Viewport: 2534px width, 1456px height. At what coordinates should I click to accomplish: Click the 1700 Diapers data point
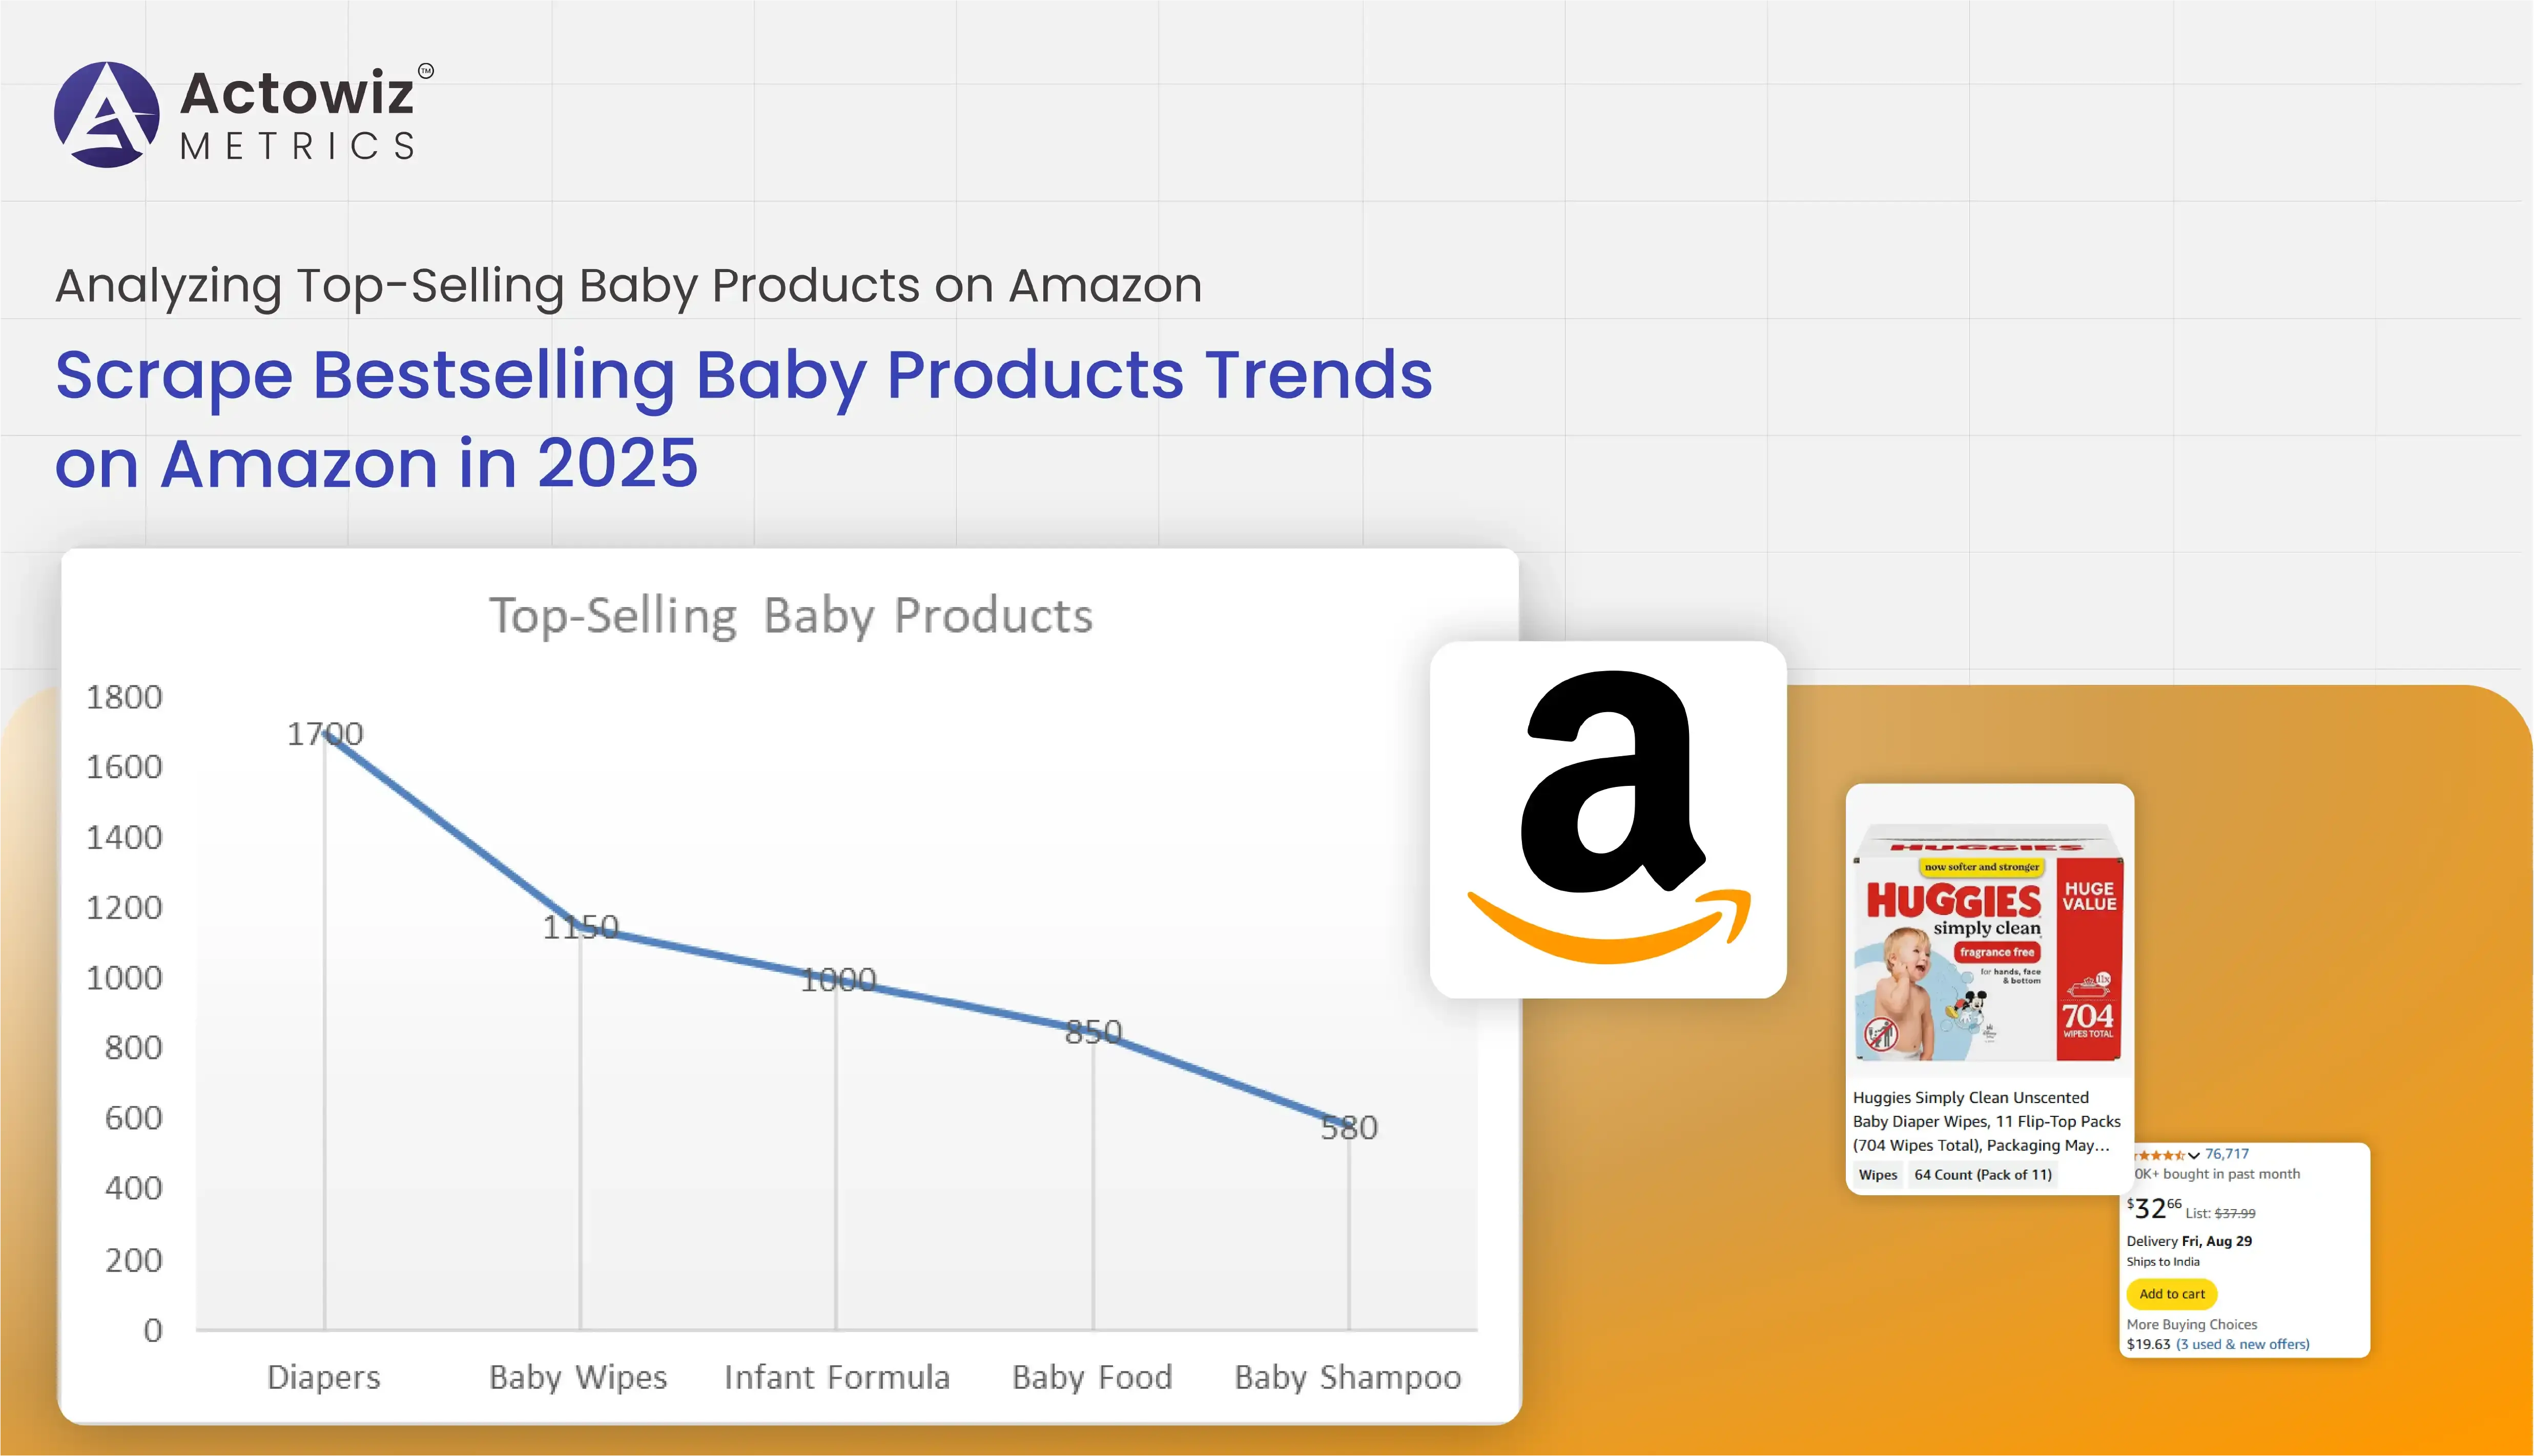[x=325, y=733]
